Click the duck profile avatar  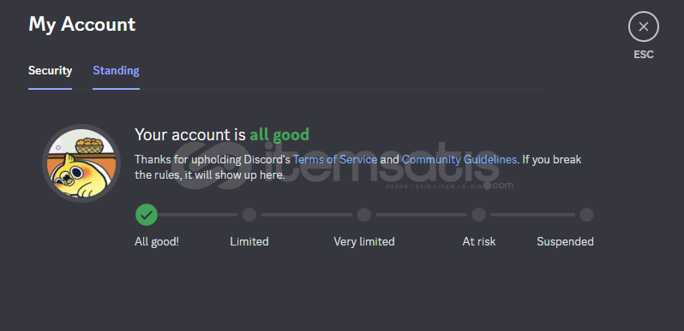tap(81, 163)
